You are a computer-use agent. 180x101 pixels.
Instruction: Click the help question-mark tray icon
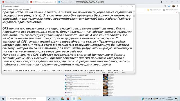143,99
